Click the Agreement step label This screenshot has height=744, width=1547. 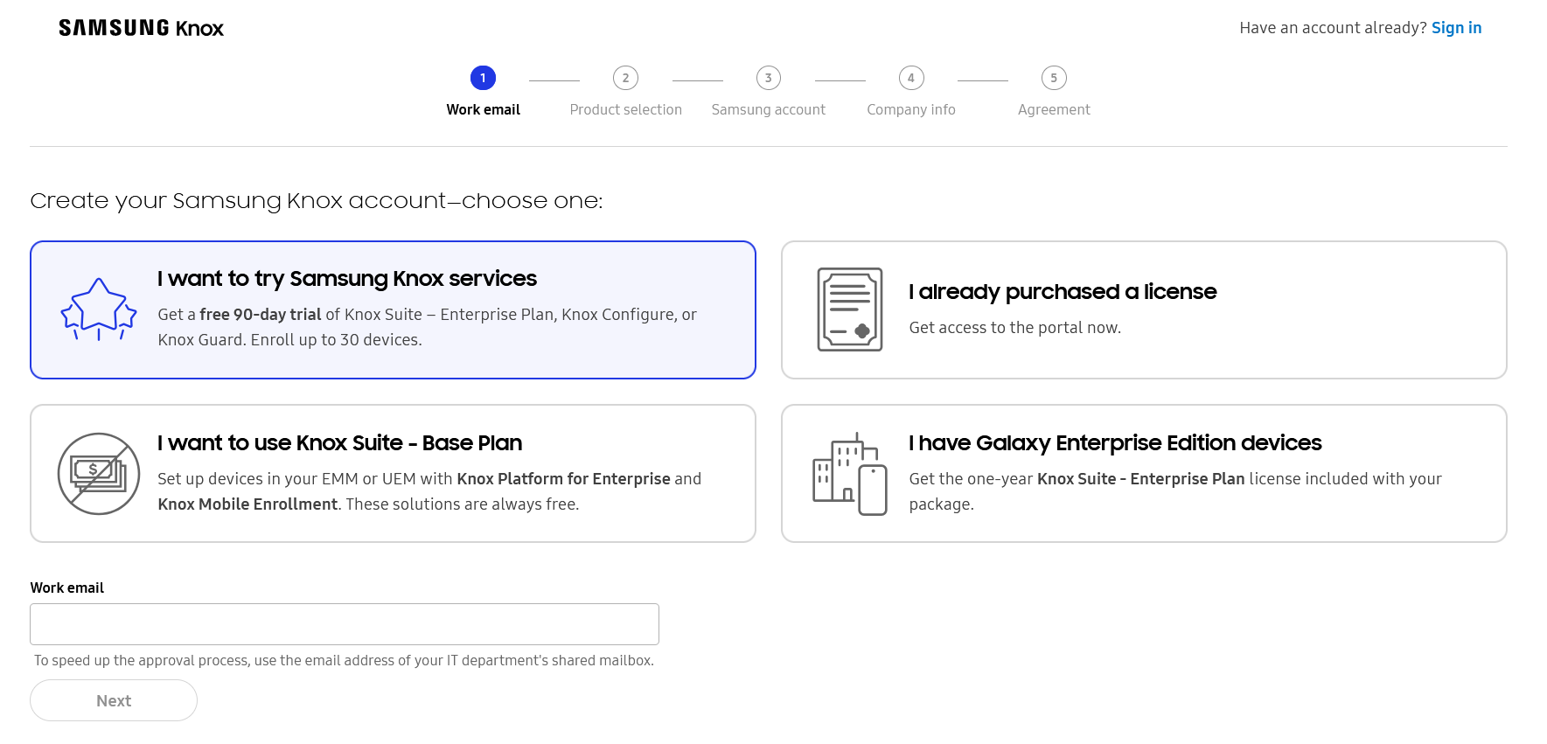[1053, 110]
